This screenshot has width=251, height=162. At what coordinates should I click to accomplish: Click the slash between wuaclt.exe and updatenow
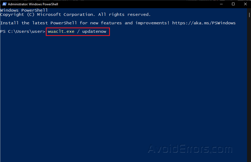click(78, 31)
